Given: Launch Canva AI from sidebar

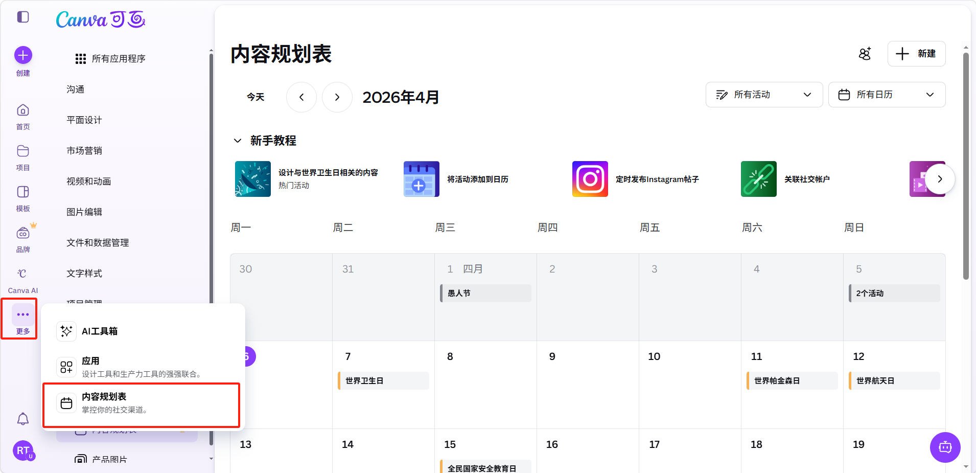Looking at the screenshot, I should point(22,274).
